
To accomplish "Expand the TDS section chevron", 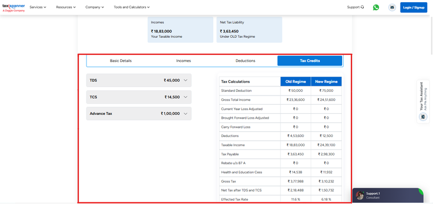I will [186, 80].
